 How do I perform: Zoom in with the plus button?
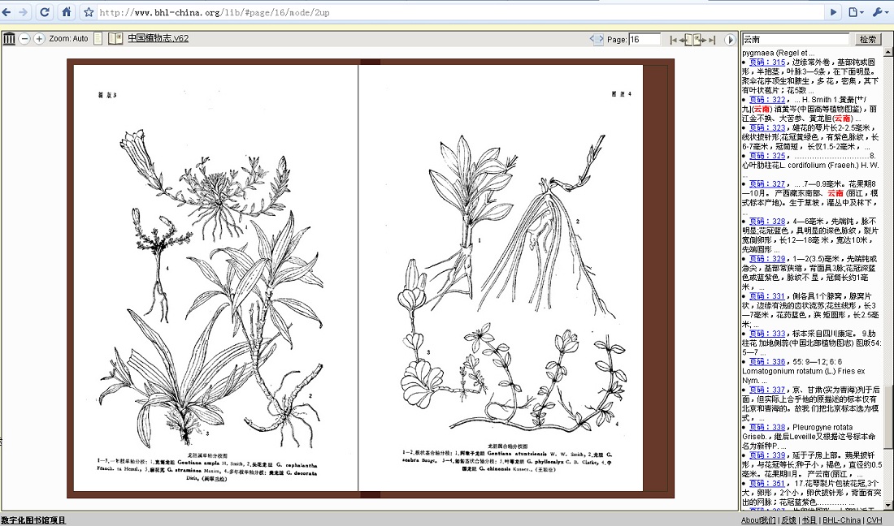point(39,39)
